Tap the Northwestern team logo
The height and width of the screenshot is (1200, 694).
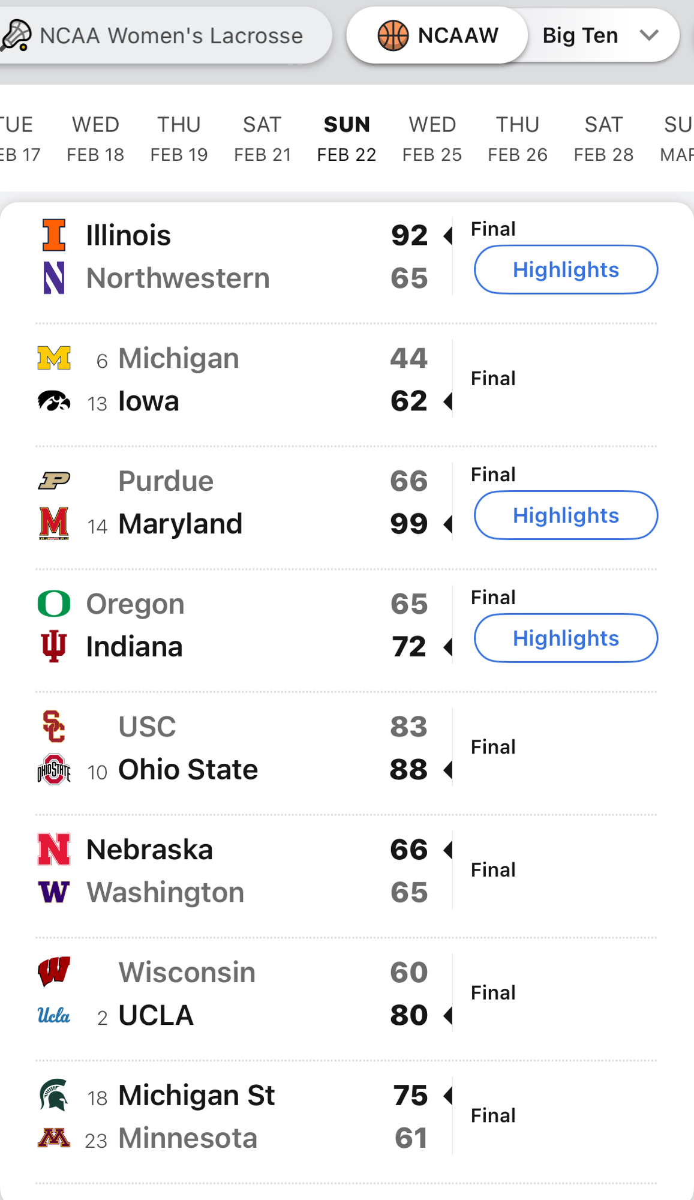pos(54,278)
